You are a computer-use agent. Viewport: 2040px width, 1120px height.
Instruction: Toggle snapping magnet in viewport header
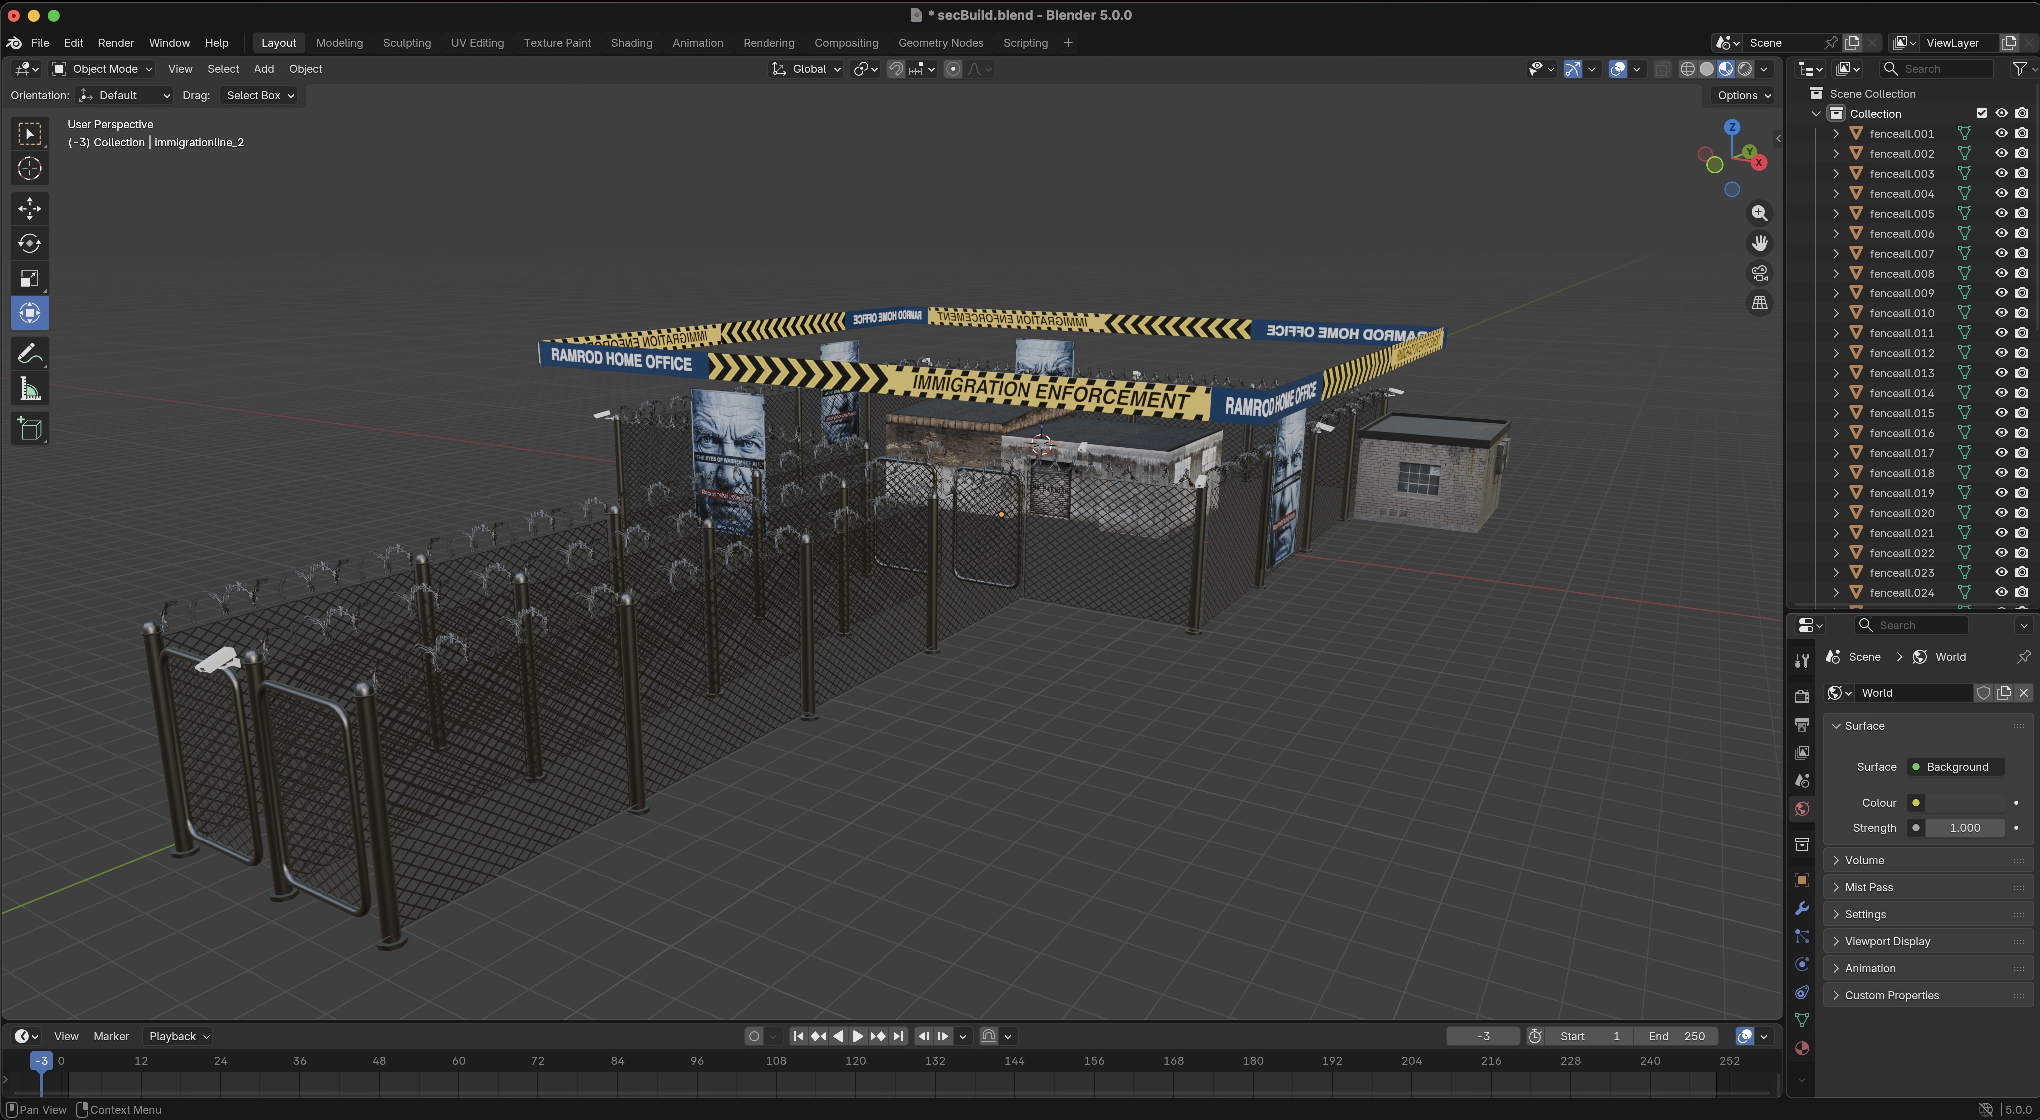point(896,69)
